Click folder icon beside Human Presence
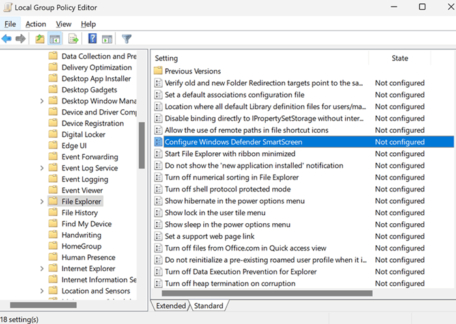 pyautogui.click(x=53, y=257)
